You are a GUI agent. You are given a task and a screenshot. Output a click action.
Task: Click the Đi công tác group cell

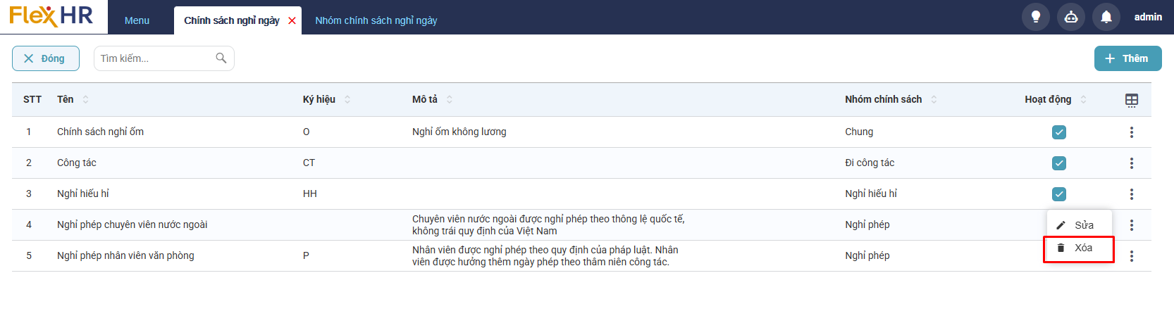tap(870, 163)
